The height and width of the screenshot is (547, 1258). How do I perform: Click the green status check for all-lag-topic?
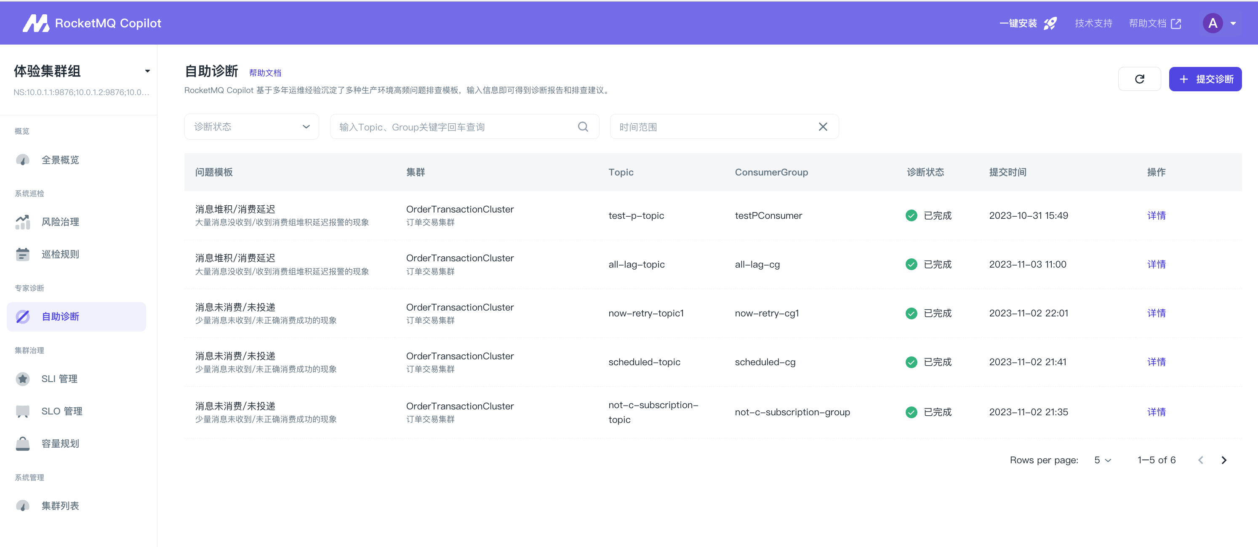911,265
